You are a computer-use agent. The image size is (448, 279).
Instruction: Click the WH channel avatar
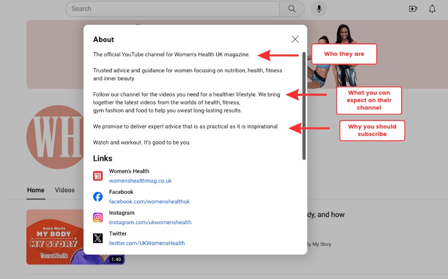[54, 138]
